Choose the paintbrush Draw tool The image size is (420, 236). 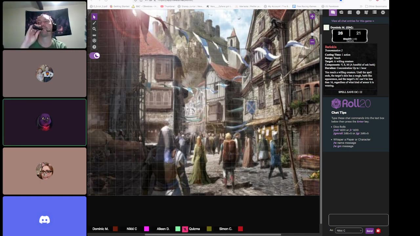(94, 23)
